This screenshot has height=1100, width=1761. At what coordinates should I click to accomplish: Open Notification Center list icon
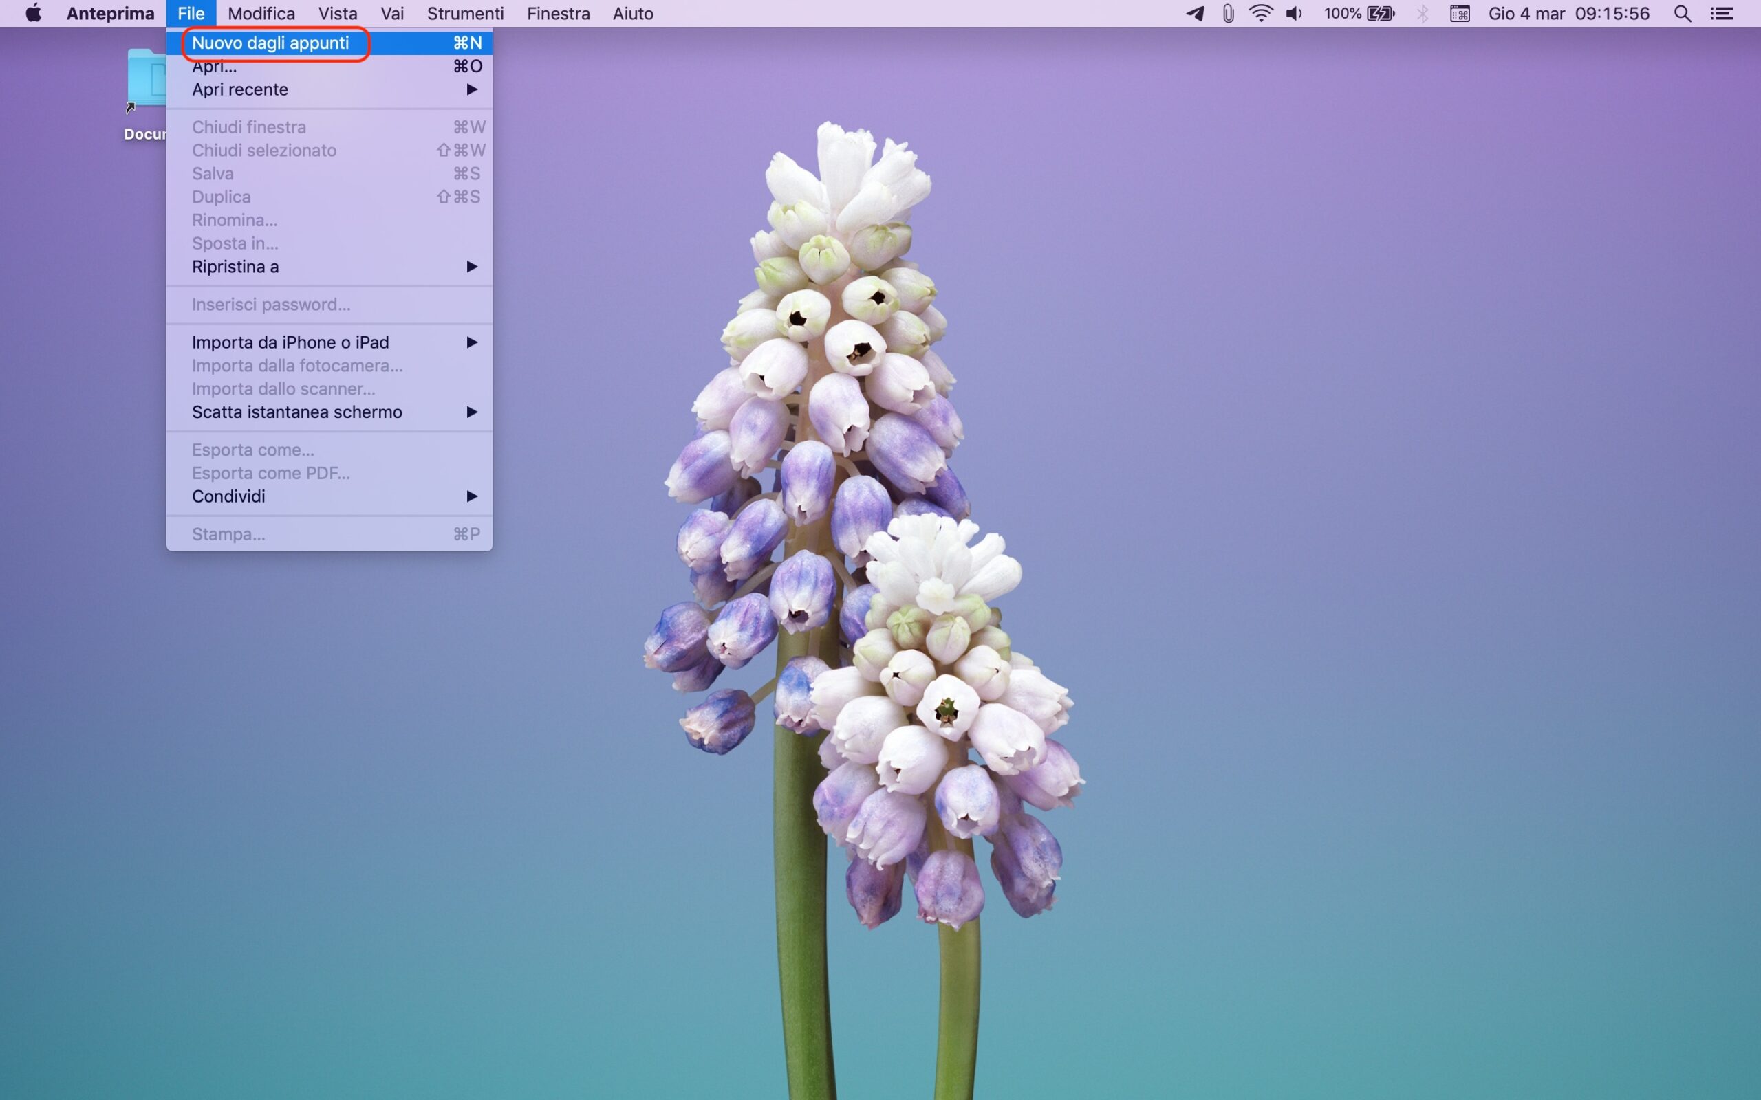tap(1721, 13)
